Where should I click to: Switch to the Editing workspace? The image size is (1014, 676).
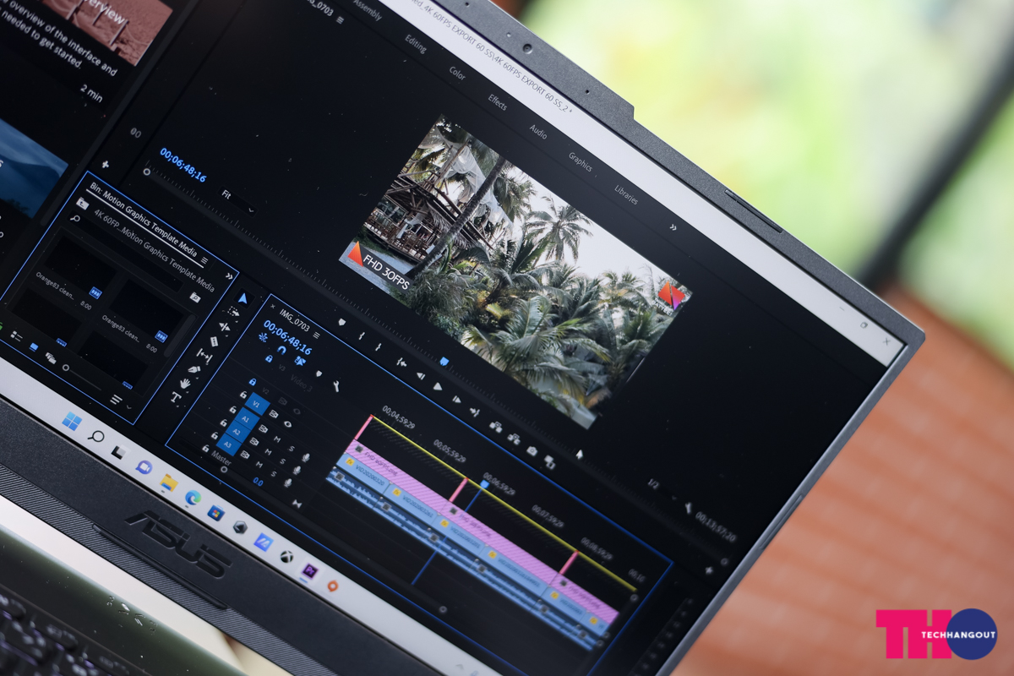pos(416,43)
